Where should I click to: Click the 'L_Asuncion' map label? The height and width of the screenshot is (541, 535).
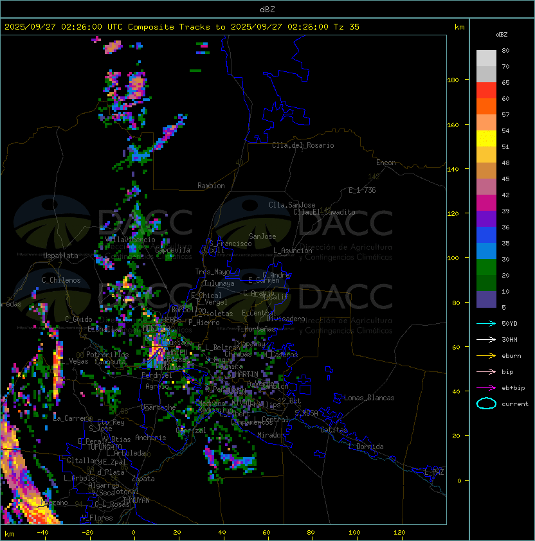point(293,251)
